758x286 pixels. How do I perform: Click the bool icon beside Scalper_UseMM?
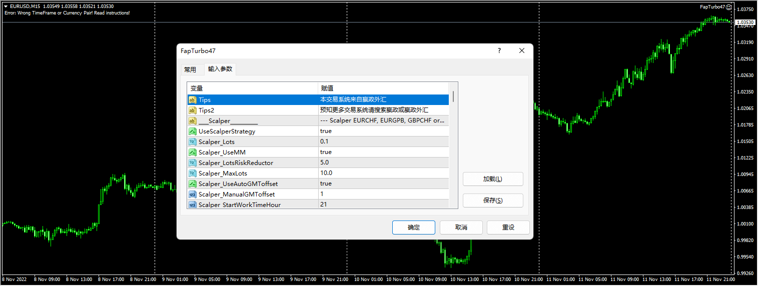(192, 152)
